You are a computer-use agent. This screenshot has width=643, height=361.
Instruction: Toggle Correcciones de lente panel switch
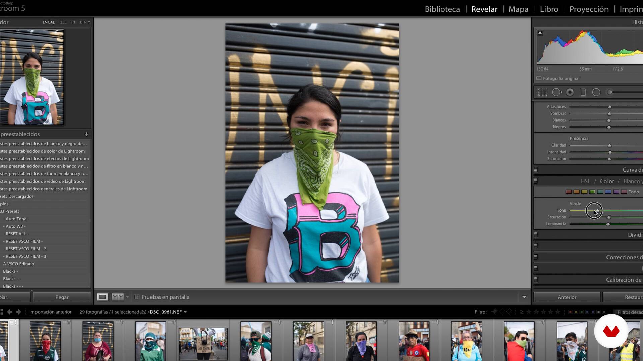[x=536, y=257]
